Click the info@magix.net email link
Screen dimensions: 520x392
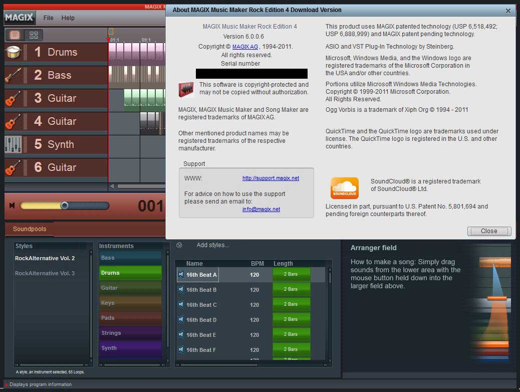261,209
